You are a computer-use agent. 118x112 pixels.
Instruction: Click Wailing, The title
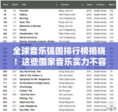click(26, 98)
